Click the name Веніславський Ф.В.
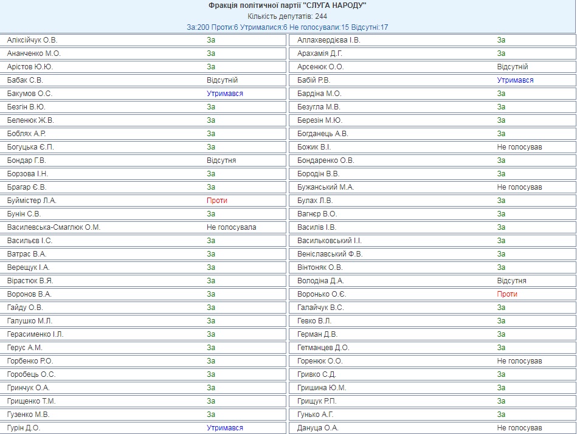Viewport: 577px width, 434px height. pyautogui.click(x=330, y=254)
